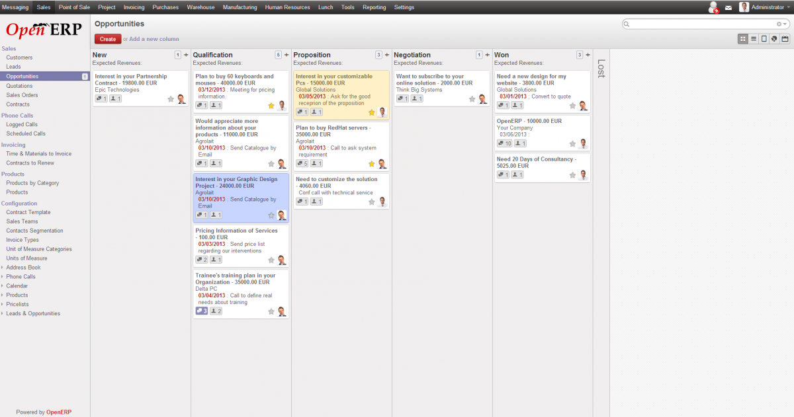The height and width of the screenshot is (417, 794).
Task: Click the mail envelope icon in top bar
Action: point(728,8)
